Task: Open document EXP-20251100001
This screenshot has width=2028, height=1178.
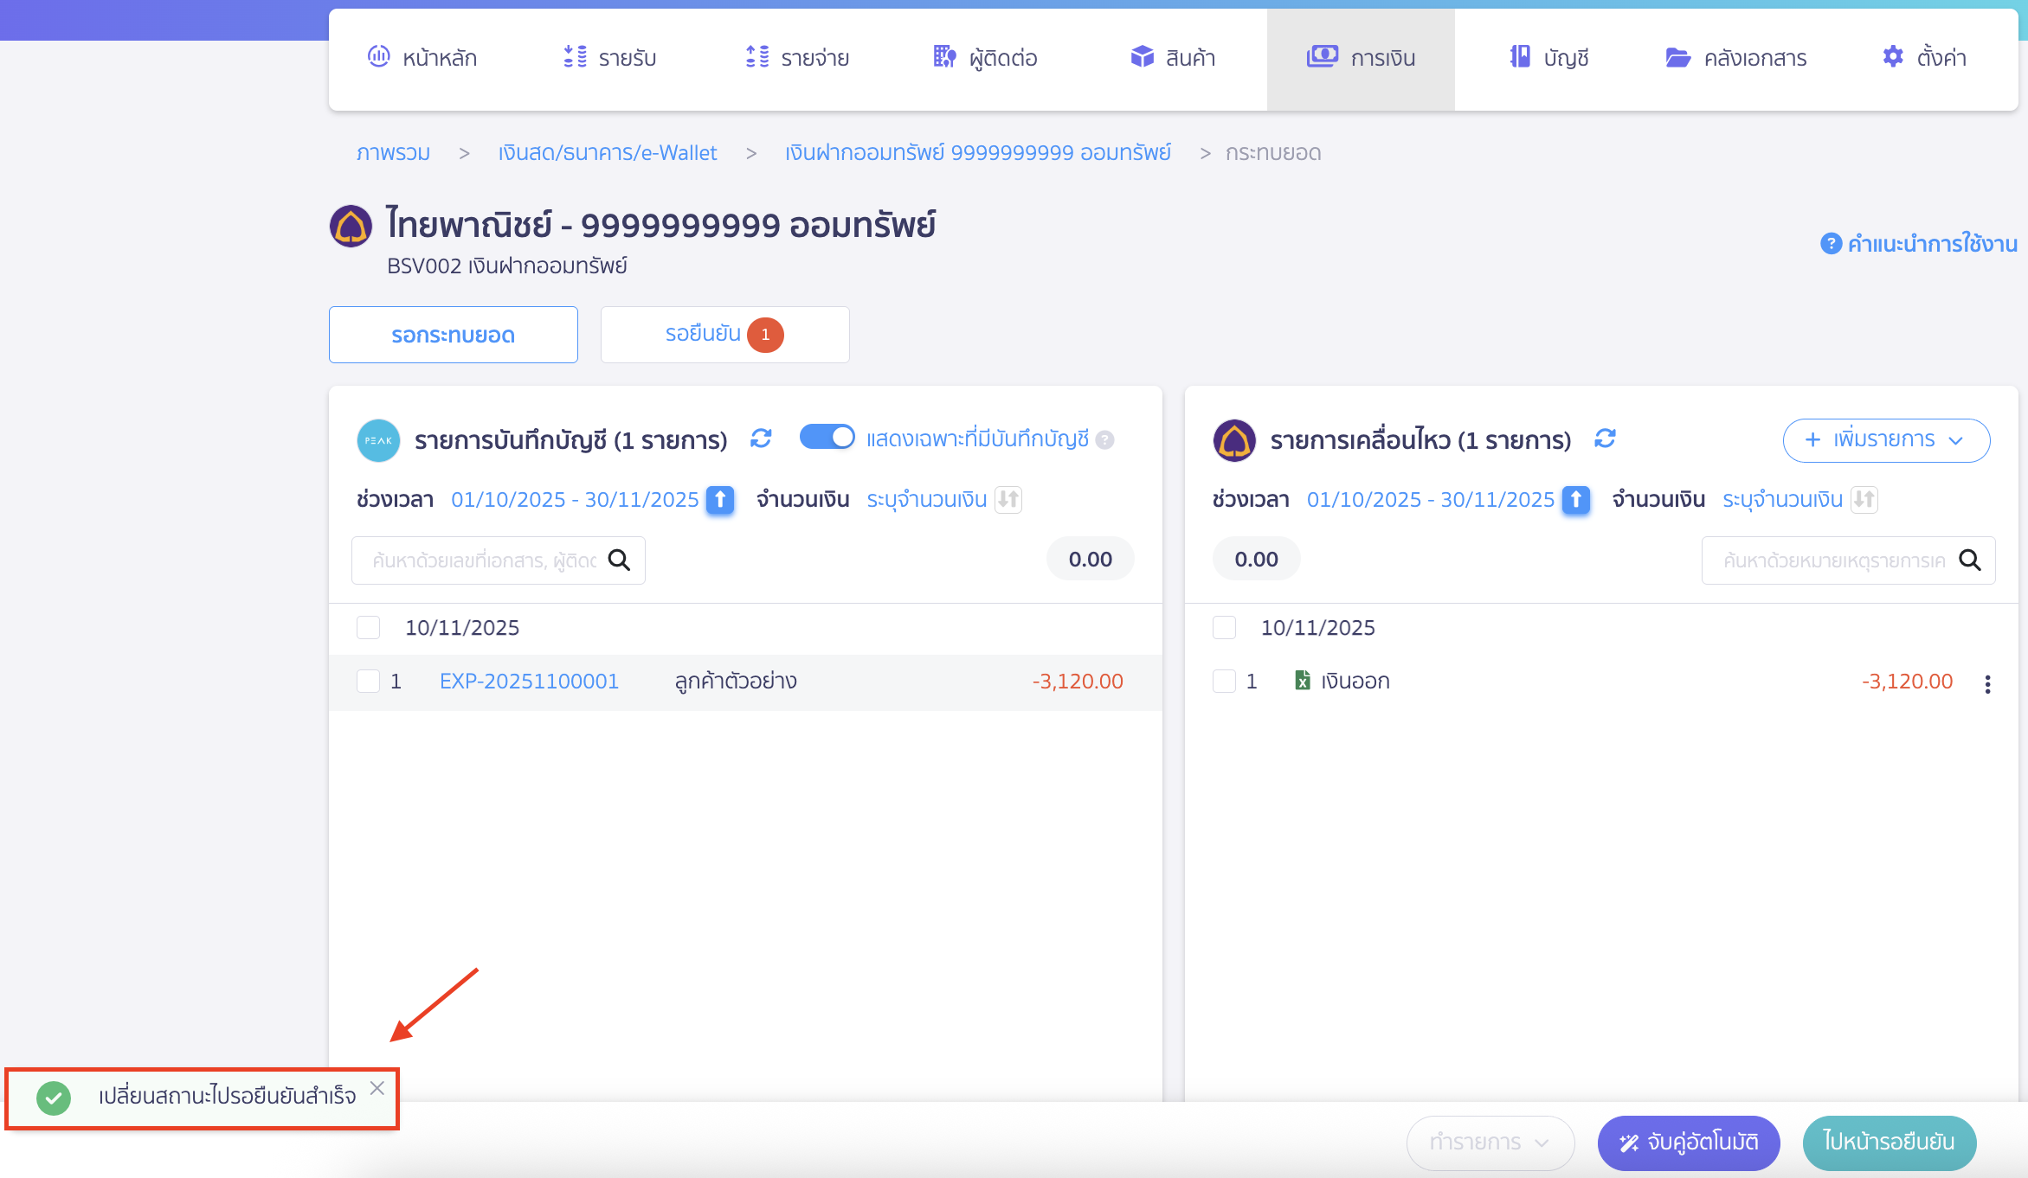Action: pos(529,681)
